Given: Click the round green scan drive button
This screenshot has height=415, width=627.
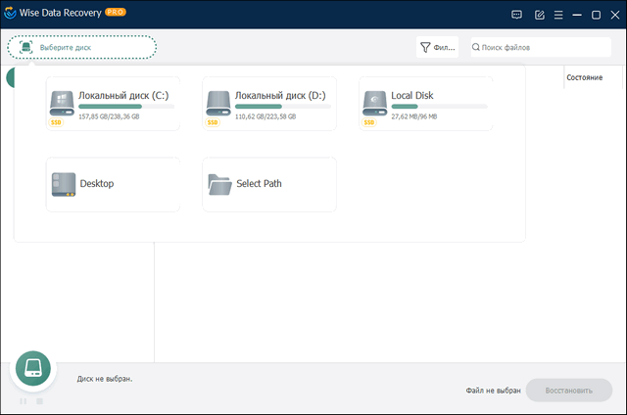Looking at the screenshot, I should tap(33, 368).
